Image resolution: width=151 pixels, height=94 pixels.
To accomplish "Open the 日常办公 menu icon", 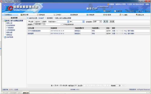I will coord(5,15).
